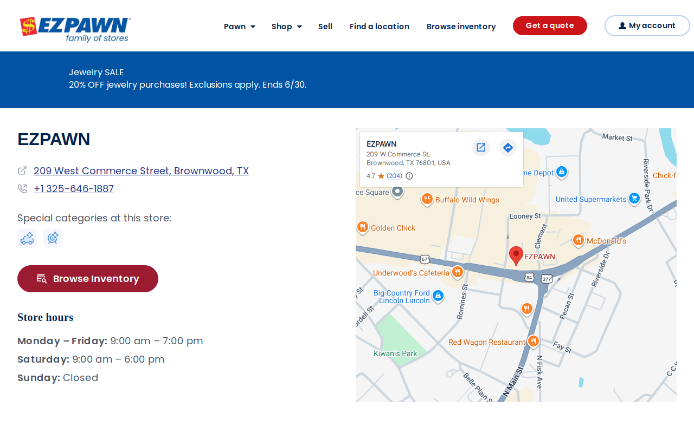This screenshot has width=694, height=433.
Task: Click the rating info circle icon
Action: [x=409, y=176]
